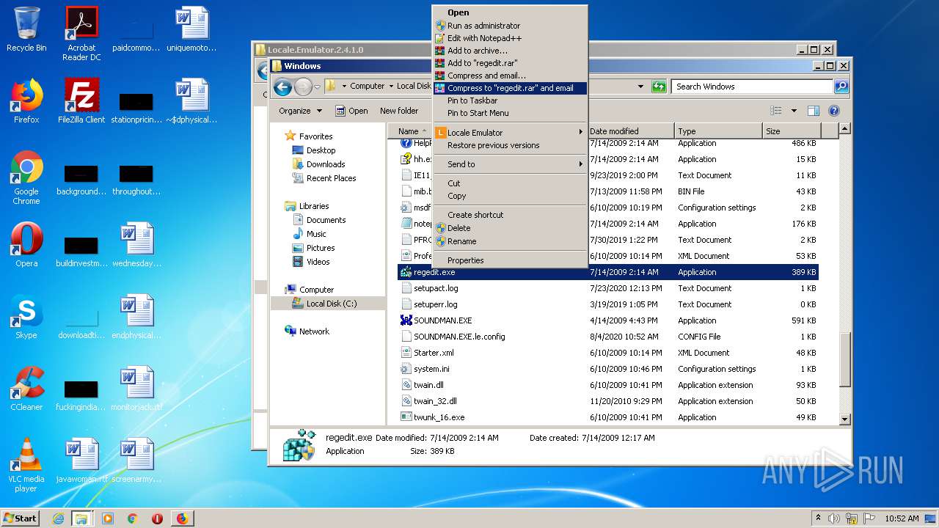Launch Acrobat Reader DC from desktop
The height and width of the screenshot is (528, 939).
click(81, 34)
